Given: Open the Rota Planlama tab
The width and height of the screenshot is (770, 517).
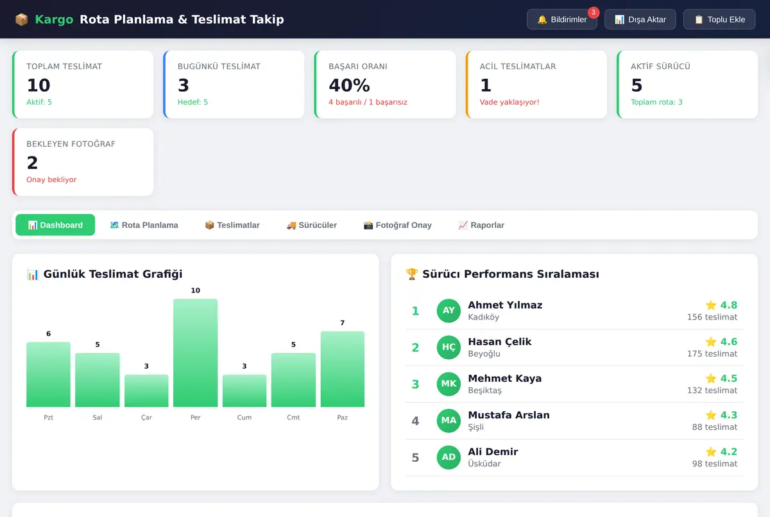Looking at the screenshot, I should [144, 225].
